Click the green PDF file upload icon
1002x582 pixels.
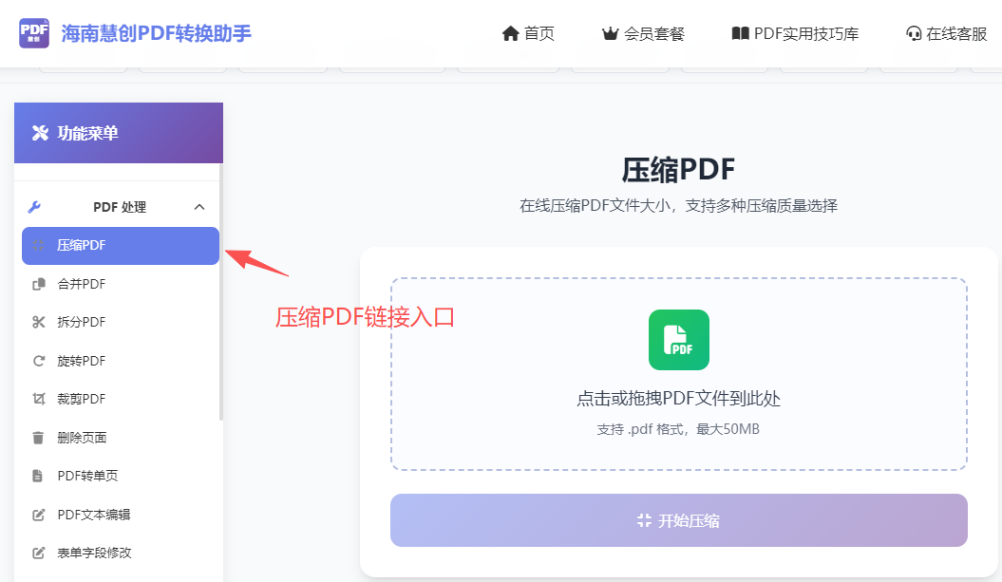(x=679, y=340)
